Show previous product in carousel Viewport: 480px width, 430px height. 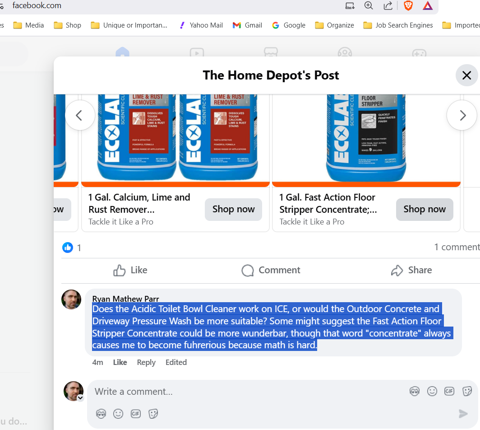coord(79,115)
